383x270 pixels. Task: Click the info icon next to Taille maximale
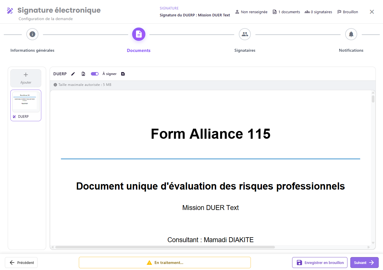pyautogui.click(x=55, y=85)
